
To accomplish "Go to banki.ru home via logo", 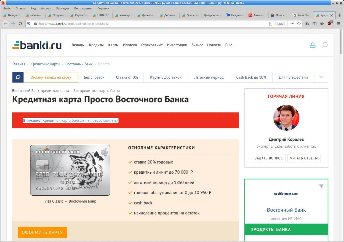I will click(x=37, y=45).
